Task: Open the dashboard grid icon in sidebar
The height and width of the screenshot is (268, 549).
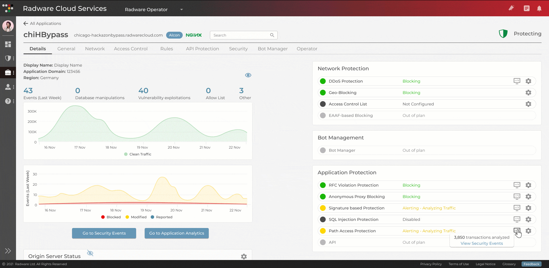Action: 8,44
